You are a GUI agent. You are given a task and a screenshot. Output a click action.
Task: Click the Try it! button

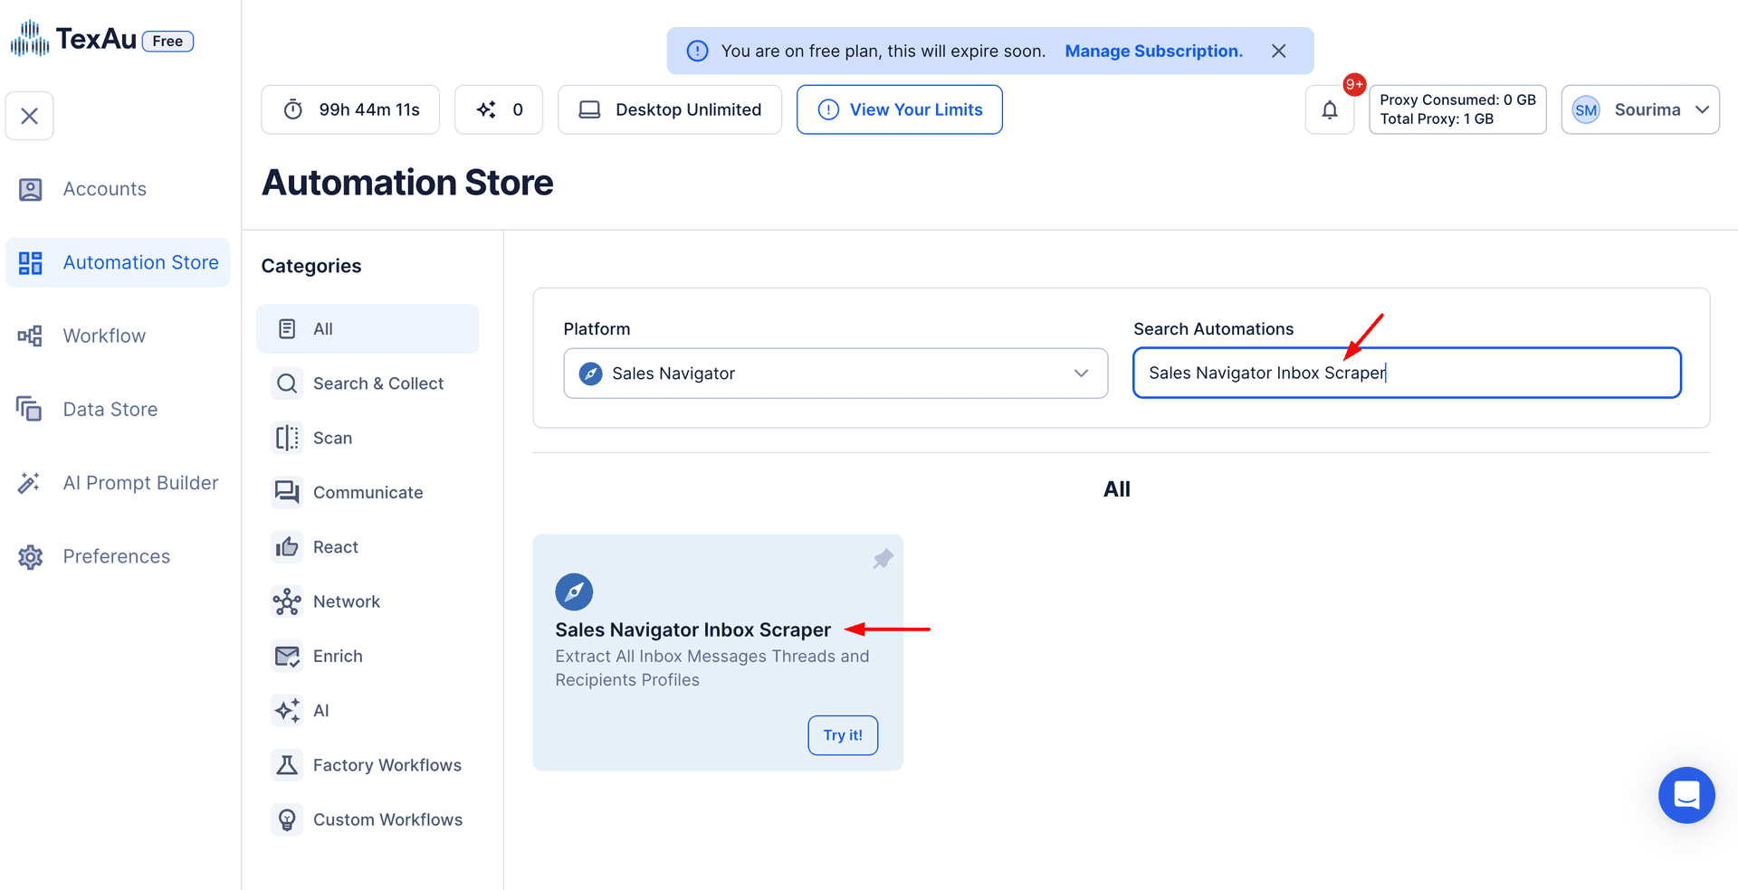click(x=843, y=735)
